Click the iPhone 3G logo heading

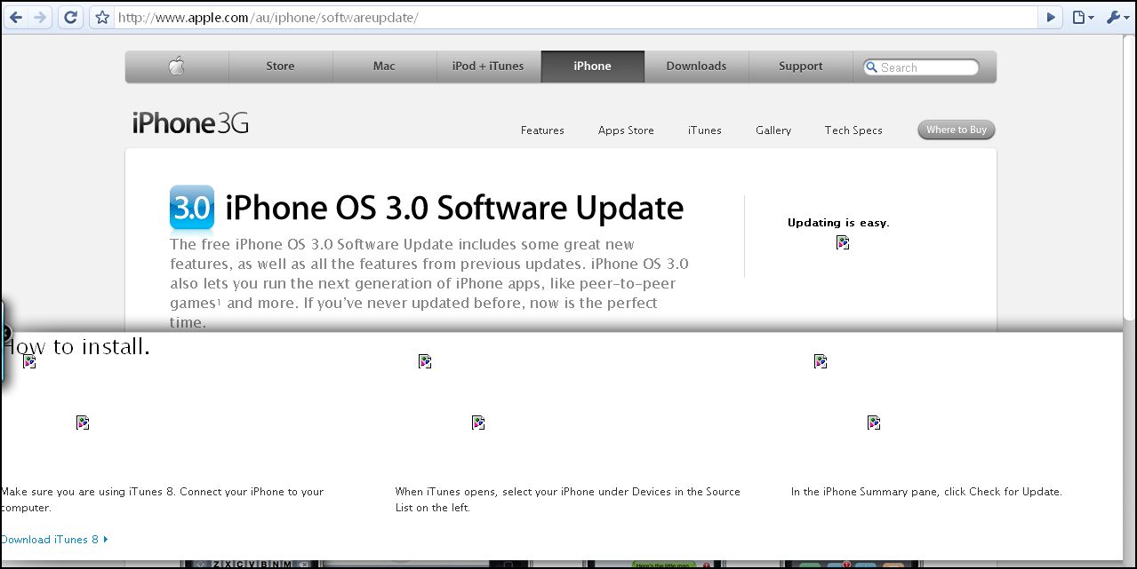tap(190, 123)
